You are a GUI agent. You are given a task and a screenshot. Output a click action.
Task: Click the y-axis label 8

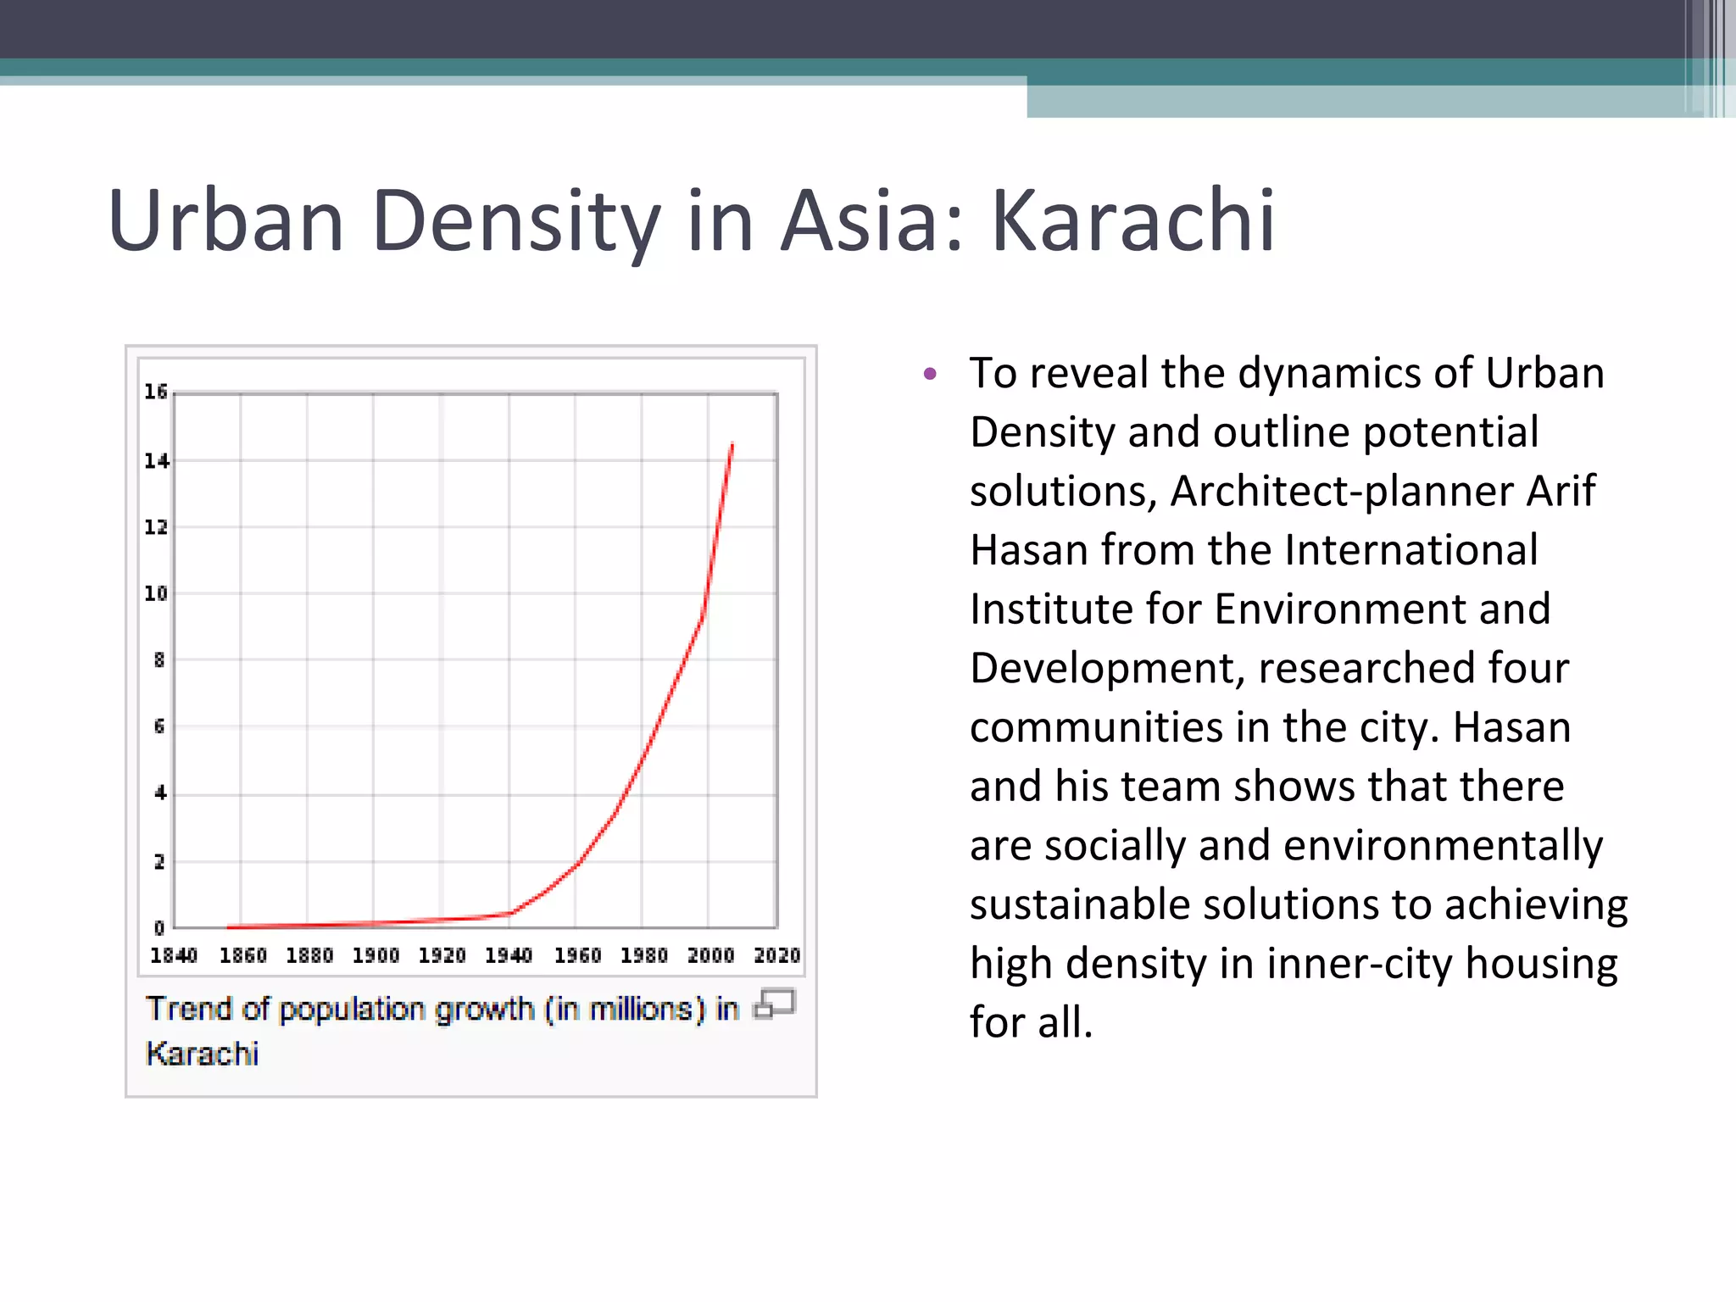click(x=159, y=659)
